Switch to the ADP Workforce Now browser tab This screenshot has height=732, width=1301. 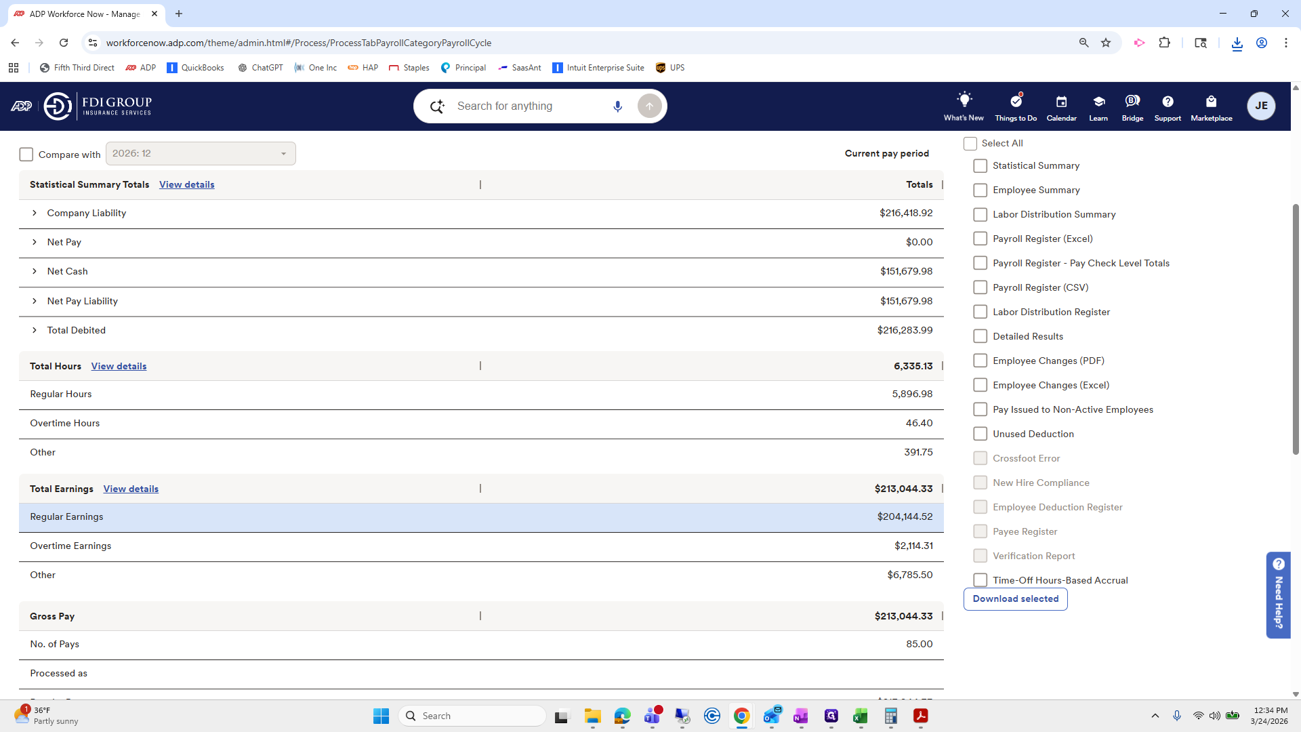pos(81,14)
